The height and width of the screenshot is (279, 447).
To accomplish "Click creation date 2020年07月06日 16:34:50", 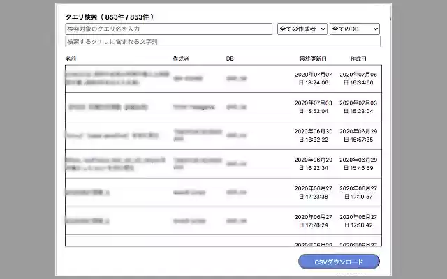I will pyautogui.click(x=358, y=79).
